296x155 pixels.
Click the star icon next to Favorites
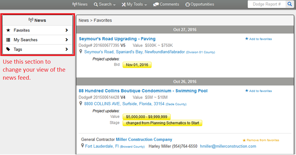pos(8,30)
